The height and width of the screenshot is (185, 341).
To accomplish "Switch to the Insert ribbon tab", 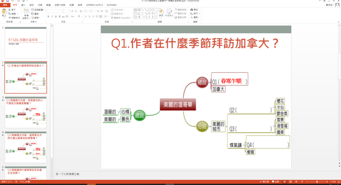I will (x=23, y=5).
